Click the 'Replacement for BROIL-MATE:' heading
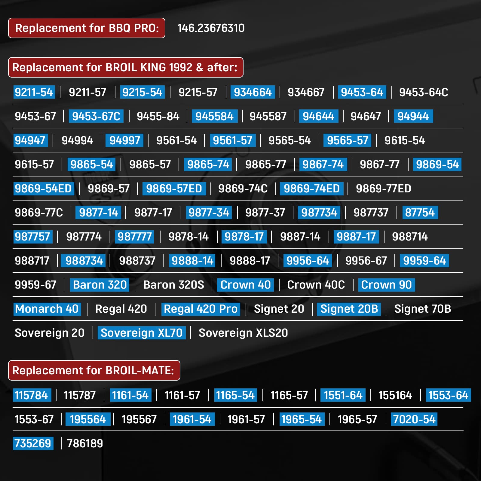Image resolution: width=481 pixels, height=481 pixels. pos(94,370)
